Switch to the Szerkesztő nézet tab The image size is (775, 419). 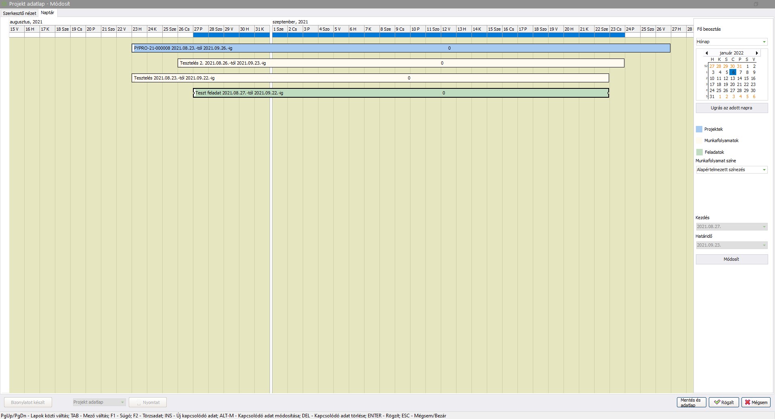point(19,13)
